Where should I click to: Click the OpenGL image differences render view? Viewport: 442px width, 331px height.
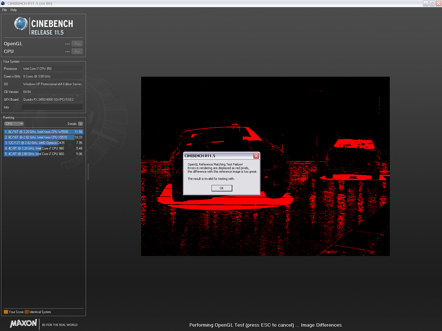pyautogui.click(x=265, y=166)
